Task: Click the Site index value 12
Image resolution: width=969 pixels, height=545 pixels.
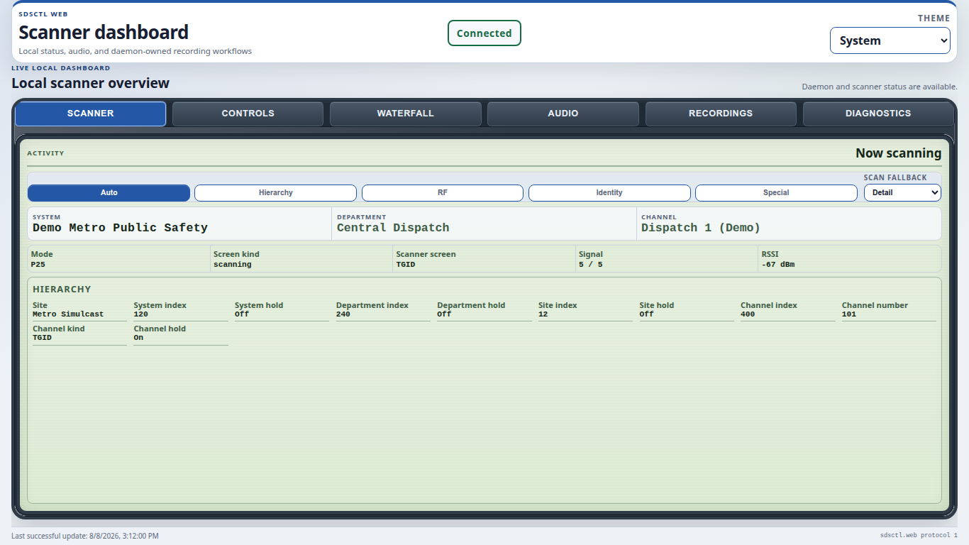Action: [x=543, y=314]
